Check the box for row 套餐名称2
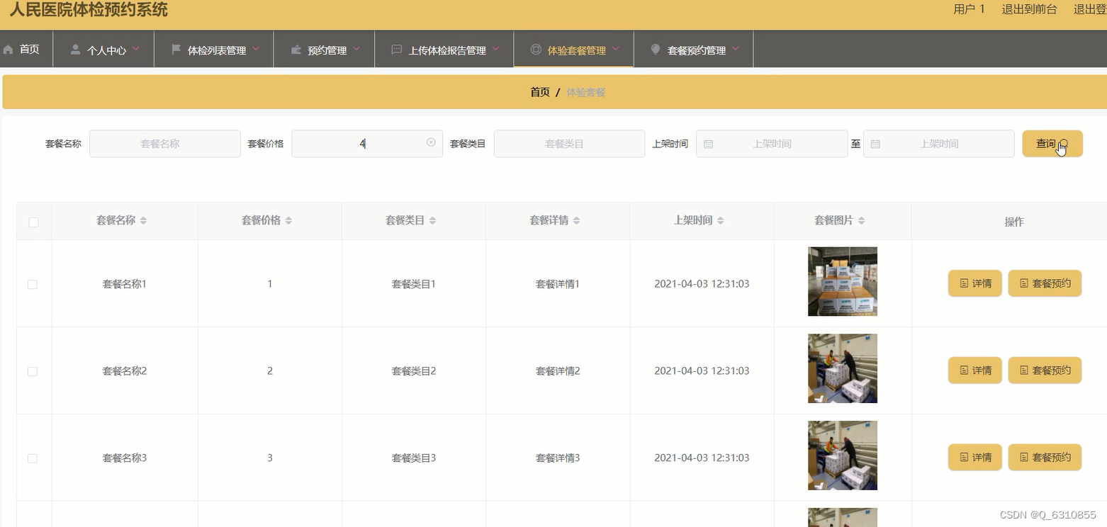This screenshot has width=1107, height=527. (33, 371)
